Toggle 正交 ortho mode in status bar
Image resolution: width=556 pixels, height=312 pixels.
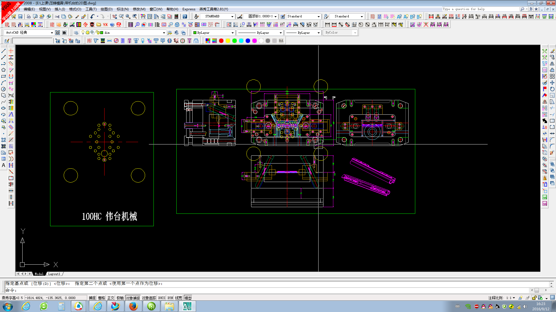pos(111,298)
